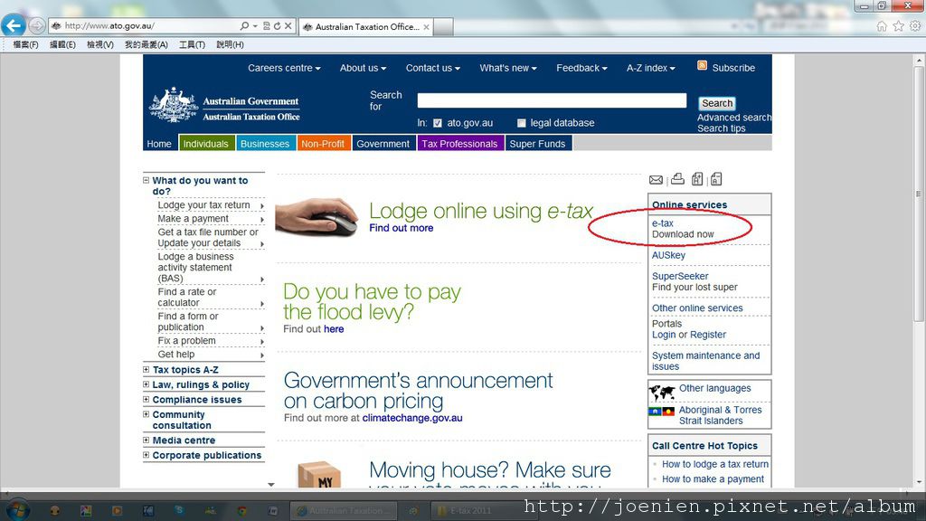Image resolution: width=926 pixels, height=521 pixels.
Task: Toggle the compatibility view icon in address bar
Action: (267, 26)
